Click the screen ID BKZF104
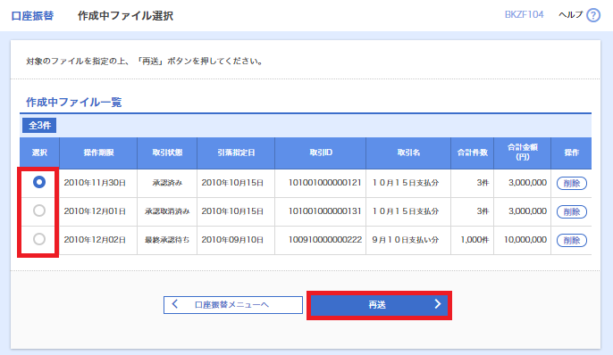This screenshot has width=613, height=355. pos(525,15)
